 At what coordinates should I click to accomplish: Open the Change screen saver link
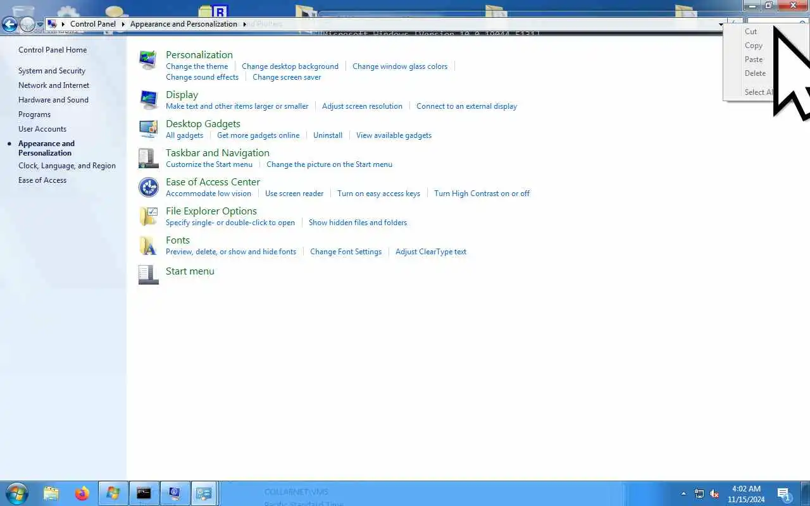point(287,77)
